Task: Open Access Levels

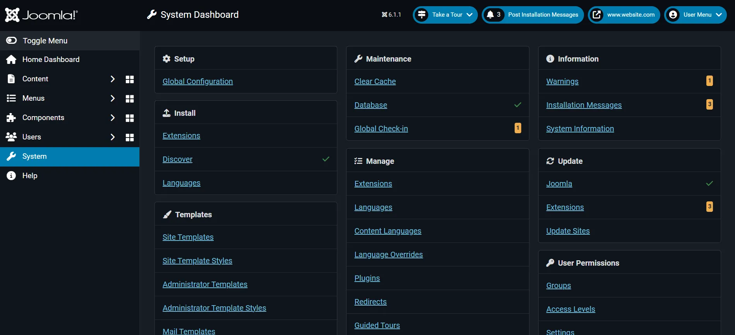Action: click(x=570, y=309)
